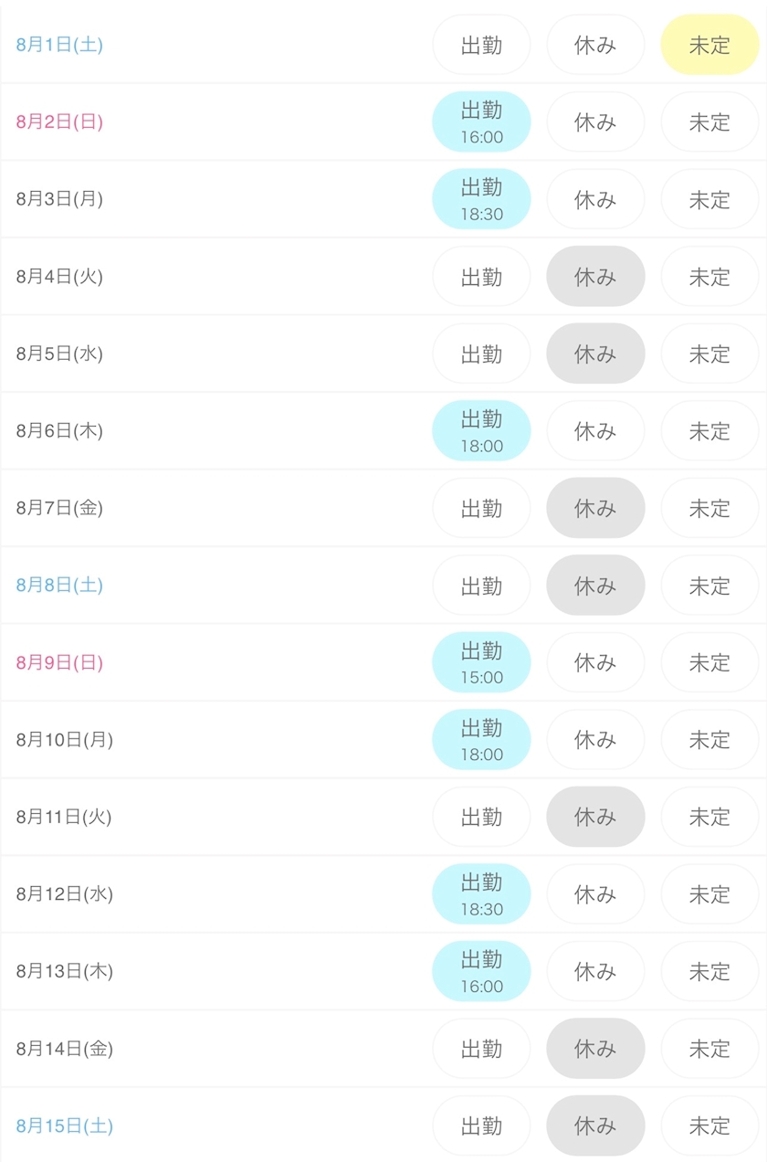Set 8月2日(日) to 未定
The width and height of the screenshot is (767, 1162).
tap(709, 121)
